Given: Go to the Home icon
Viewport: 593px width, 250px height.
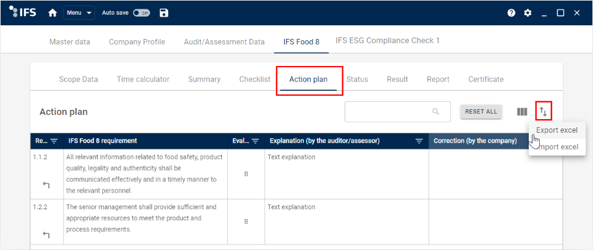Looking at the screenshot, I should pyautogui.click(x=53, y=13).
